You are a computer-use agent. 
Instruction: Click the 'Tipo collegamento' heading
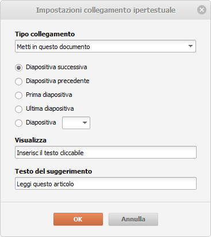pyautogui.click(x=45, y=34)
